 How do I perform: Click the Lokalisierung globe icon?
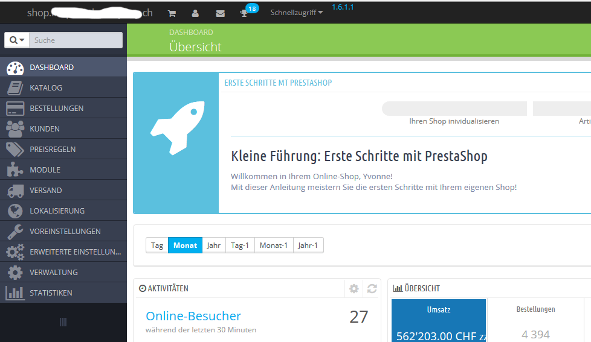pos(15,211)
